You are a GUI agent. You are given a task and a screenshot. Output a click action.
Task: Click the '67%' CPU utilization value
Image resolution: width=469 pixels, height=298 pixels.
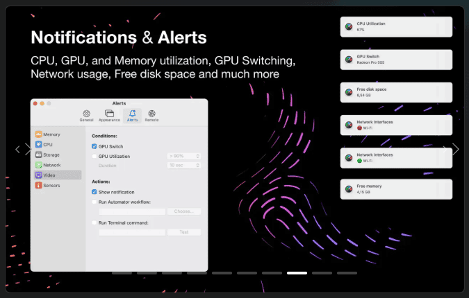click(361, 30)
